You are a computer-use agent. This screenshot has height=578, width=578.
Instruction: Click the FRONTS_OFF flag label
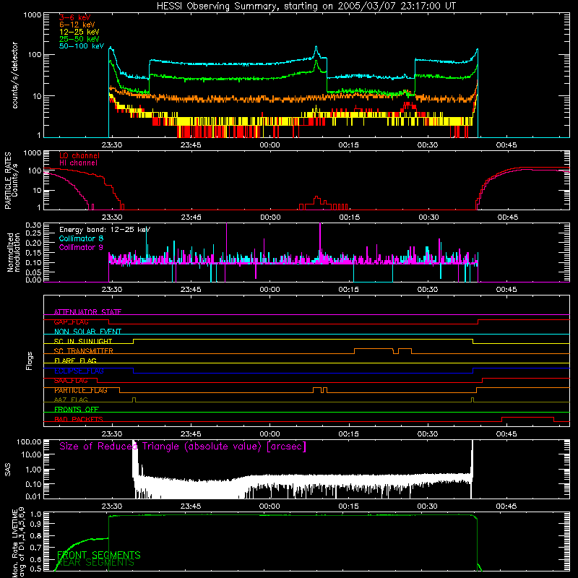(77, 409)
